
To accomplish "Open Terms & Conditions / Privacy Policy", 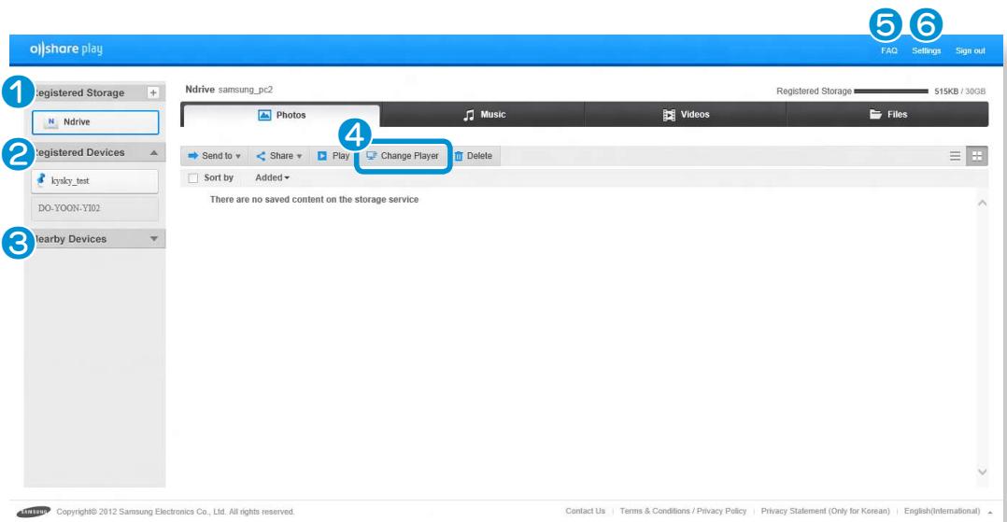I will point(683,511).
